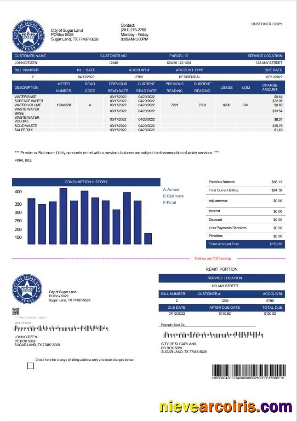Click the Total Current Billing amount $84.59
Screen dimensions: 297x422
pos(277,190)
